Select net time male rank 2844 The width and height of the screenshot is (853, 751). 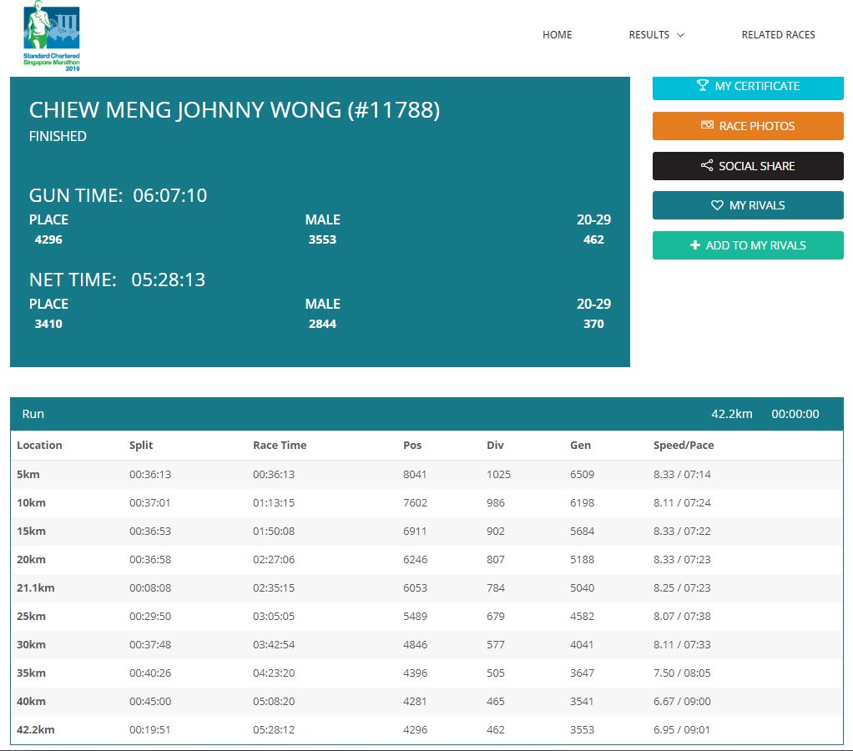[323, 324]
